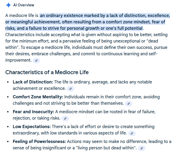Open the Lack of Distinction source link icon
Viewport: 178px width, 156px height.
71,89
